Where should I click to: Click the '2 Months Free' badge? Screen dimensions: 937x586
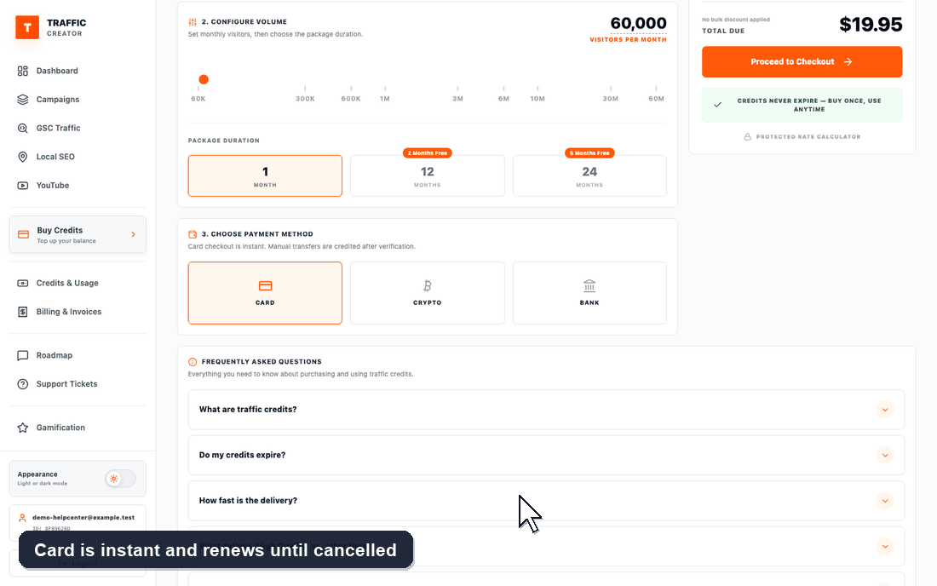pos(428,153)
